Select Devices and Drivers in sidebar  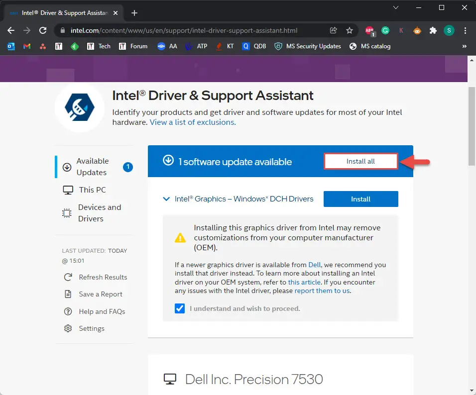click(92, 213)
